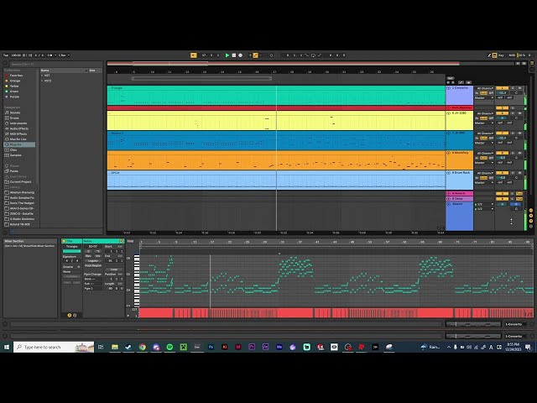Viewport: 537px width, 403px height.
Task: Select the Green collection
Action: 14,92
